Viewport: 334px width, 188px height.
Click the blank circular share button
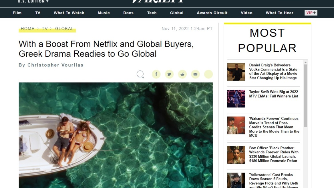click(x=208, y=74)
